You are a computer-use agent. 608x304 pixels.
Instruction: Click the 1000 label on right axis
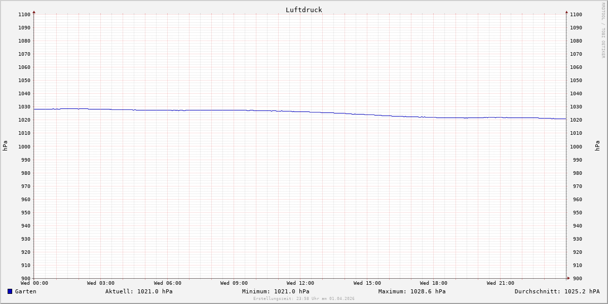pos(576,146)
